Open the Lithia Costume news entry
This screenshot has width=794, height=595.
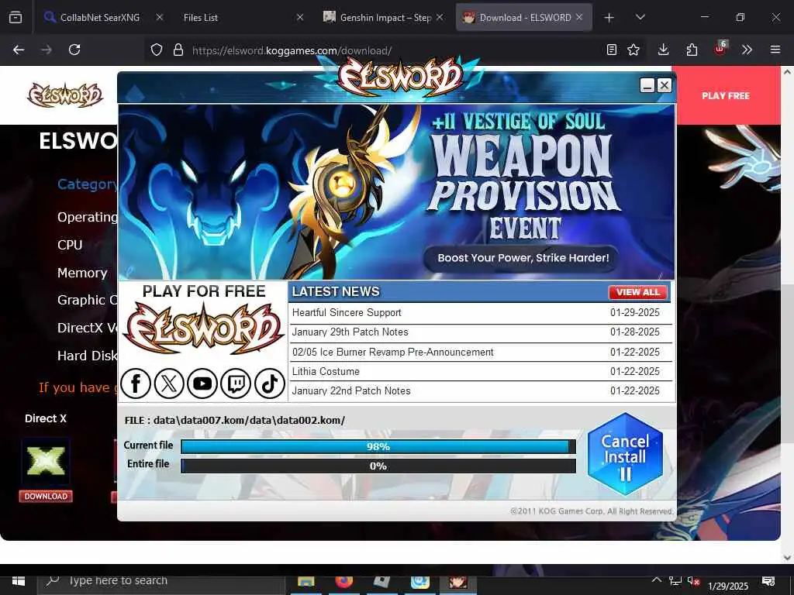click(480, 371)
